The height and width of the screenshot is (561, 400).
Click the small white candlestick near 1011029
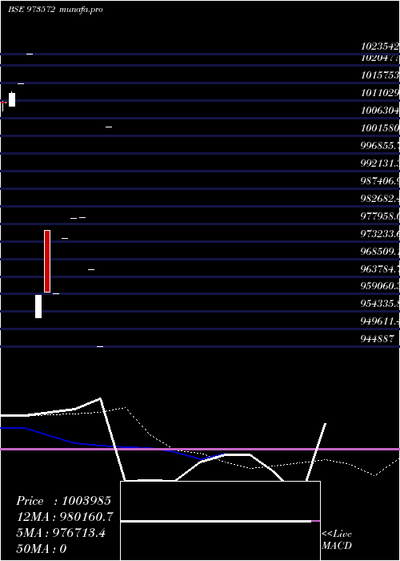click(12, 99)
